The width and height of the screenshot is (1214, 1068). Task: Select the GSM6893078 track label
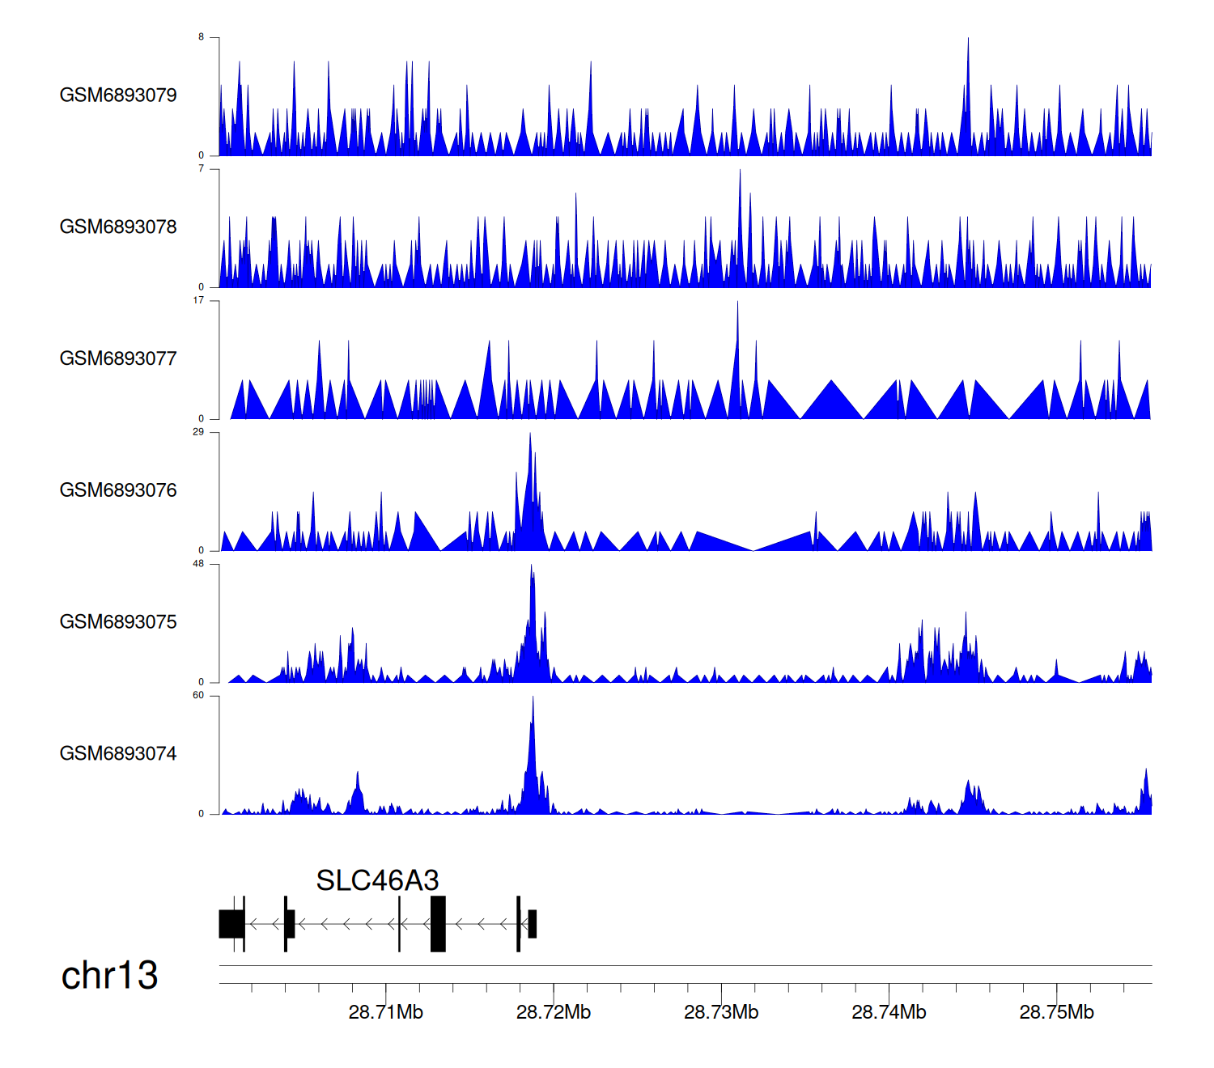[x=118, y=227]
